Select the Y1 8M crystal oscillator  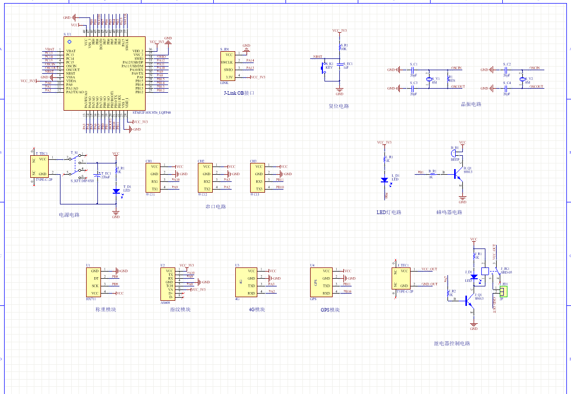pyautogui.click(x=430, y=80)
